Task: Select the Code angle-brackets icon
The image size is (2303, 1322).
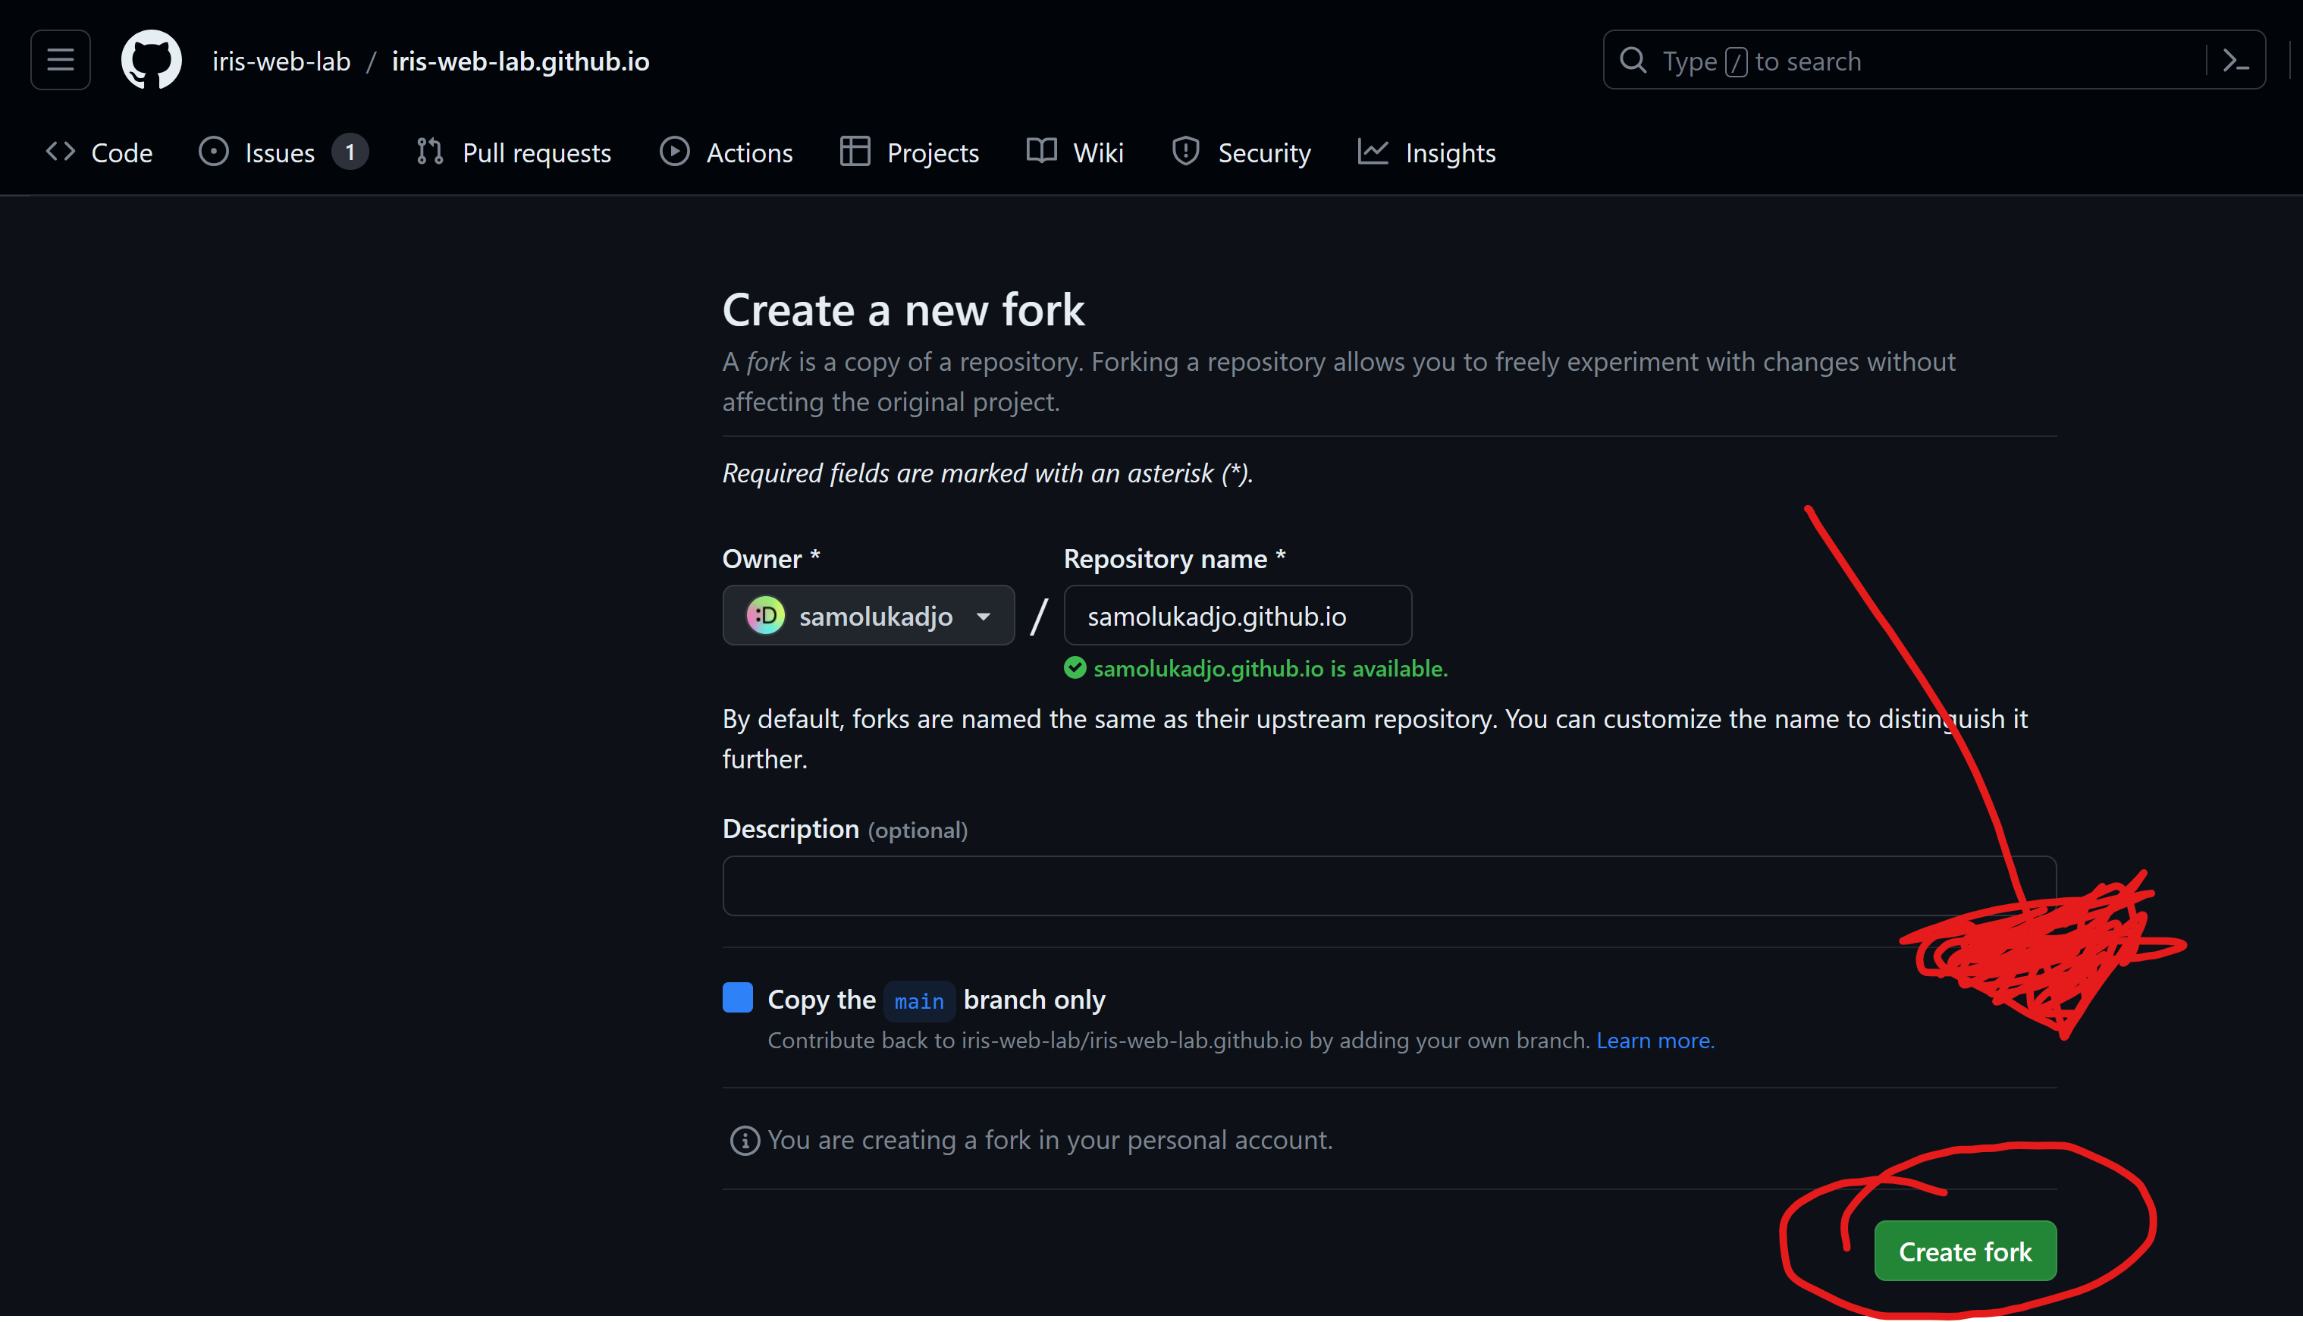Action: (x=60, y=152)
